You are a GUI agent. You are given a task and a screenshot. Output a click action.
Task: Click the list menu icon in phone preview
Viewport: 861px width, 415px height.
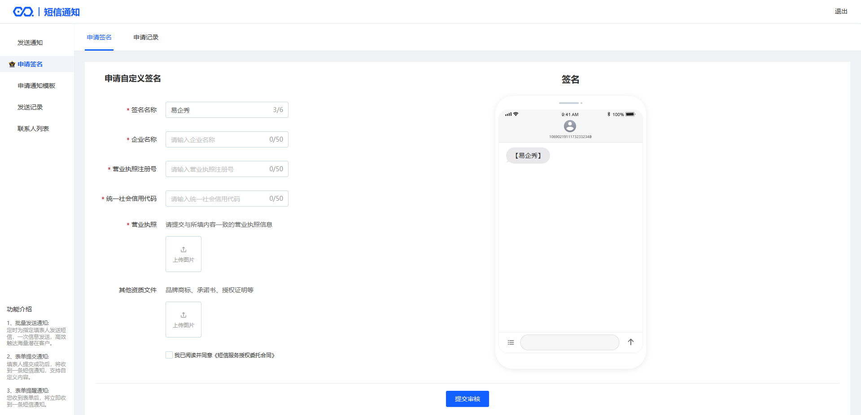point(511,342)
